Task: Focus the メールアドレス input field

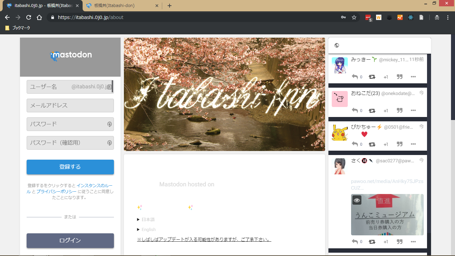Action: (70, 105)
